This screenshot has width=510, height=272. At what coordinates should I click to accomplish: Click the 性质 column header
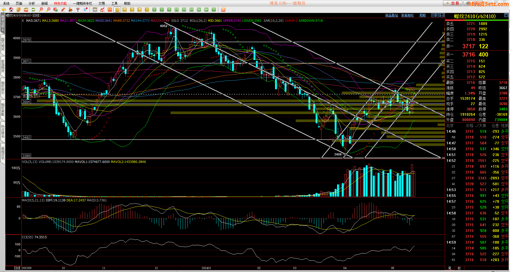505,126
